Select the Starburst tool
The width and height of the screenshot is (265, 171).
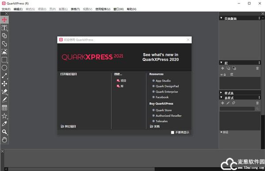(x=4, y=116)
